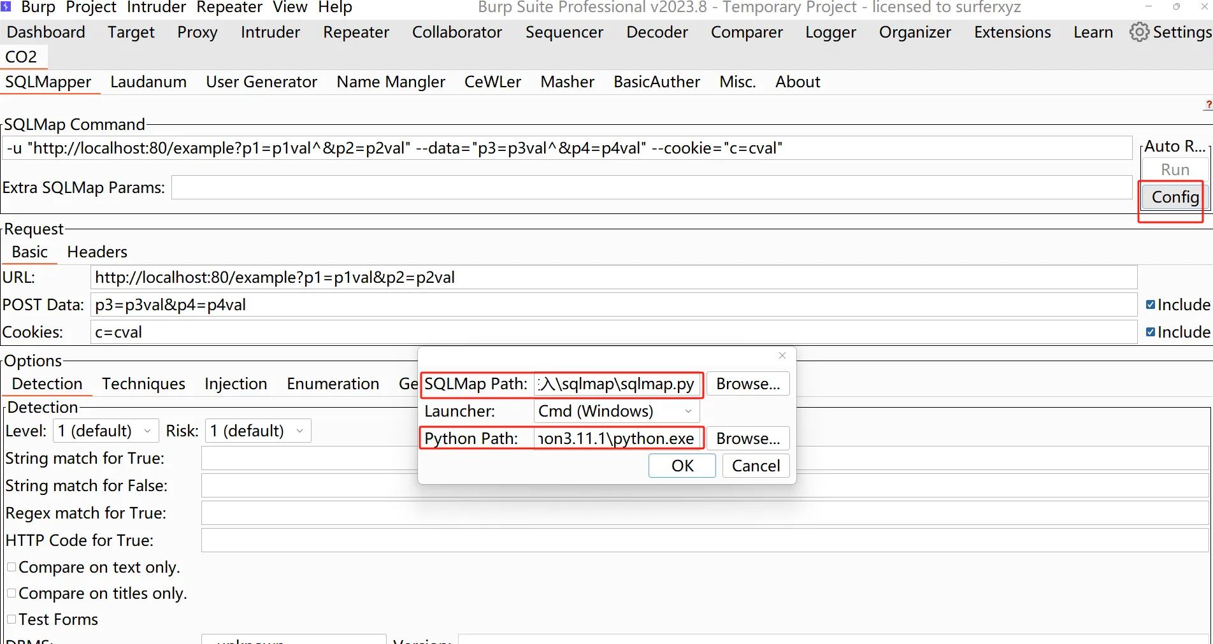This screenshot has width=1213, height=644.
Task: Select the User Generator tab
Action: [261, 82]
